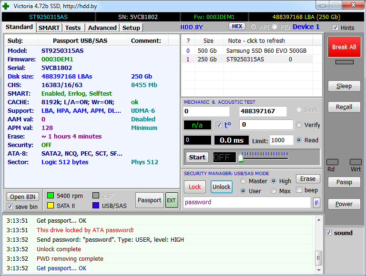Switch to the SMART tab

[x=49, y=28]
